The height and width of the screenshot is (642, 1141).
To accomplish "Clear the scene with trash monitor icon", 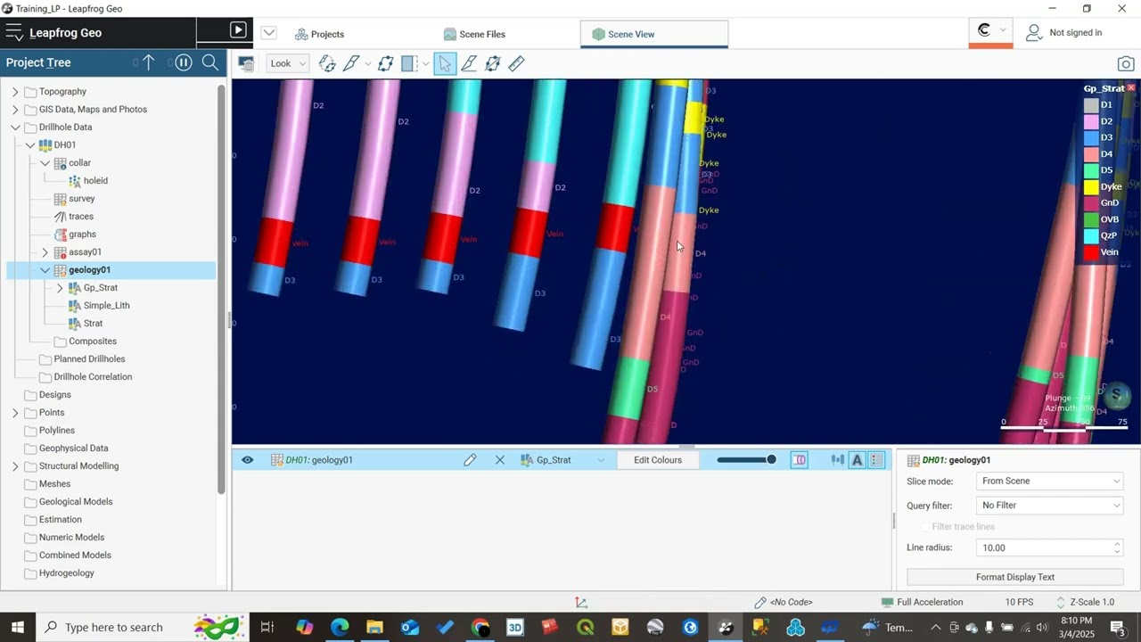I will [247, 64].
